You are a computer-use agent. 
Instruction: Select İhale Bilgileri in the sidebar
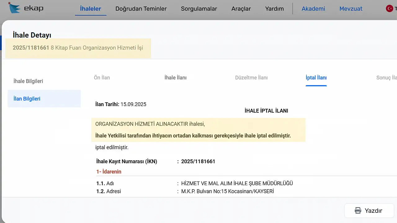click(x=28, y=81)
